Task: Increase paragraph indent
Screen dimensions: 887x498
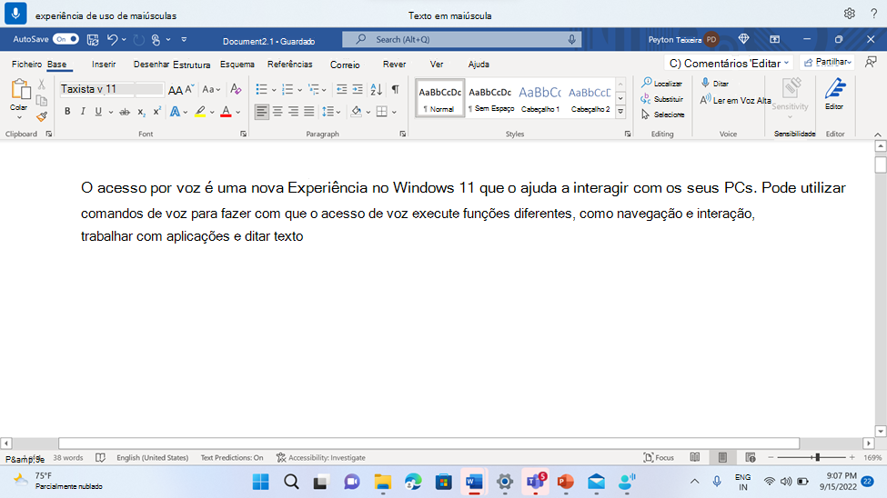Action: [x=358, y=89]
